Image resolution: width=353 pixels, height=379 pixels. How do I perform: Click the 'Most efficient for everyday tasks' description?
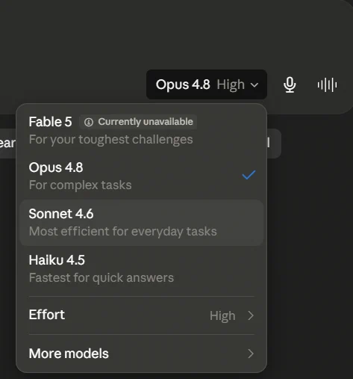(123, 231)
